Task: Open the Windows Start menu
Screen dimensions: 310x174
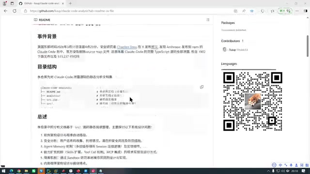Action: (x=3, y=171)
